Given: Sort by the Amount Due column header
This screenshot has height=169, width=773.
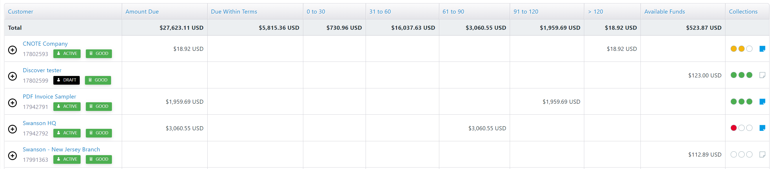Looking at the screenshot, I should point(142,12).
